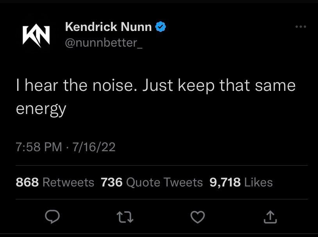Open the 736 Quote Tweets list
Viewport: 318px width, 237px height.
[x=152, y=182]
